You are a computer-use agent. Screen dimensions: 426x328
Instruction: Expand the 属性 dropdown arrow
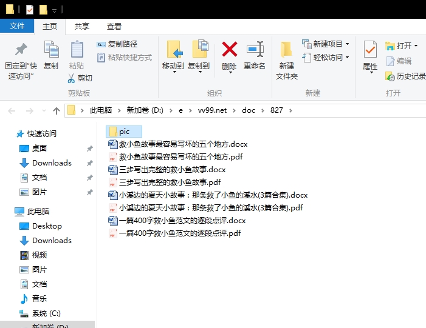371,73
